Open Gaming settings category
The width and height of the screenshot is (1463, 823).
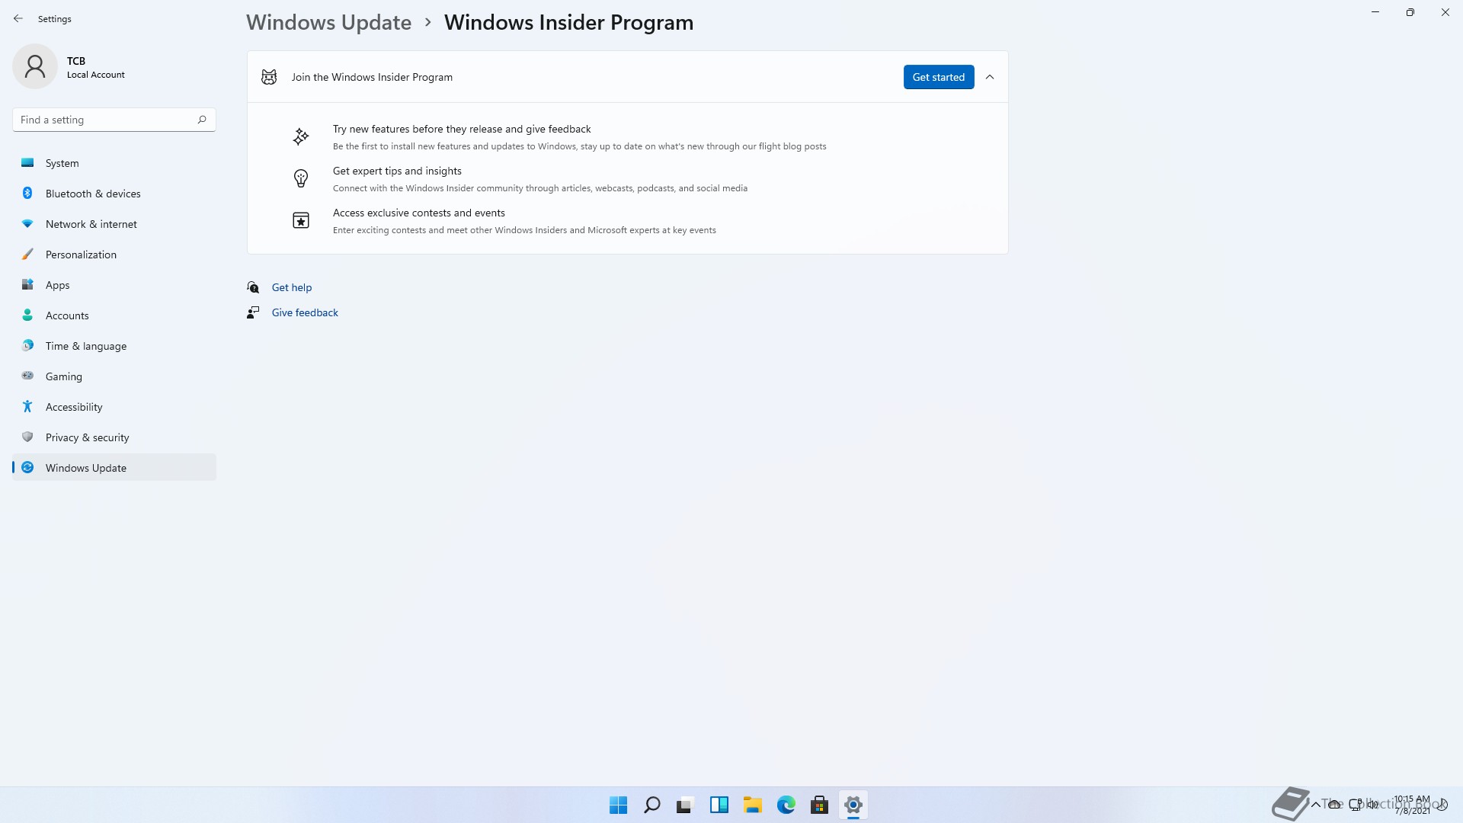coord(114,376)
